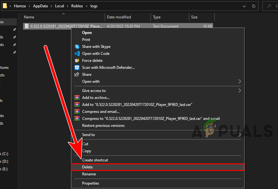
Task: Click the refresh icon in address bar
Action: pos(253,6)
